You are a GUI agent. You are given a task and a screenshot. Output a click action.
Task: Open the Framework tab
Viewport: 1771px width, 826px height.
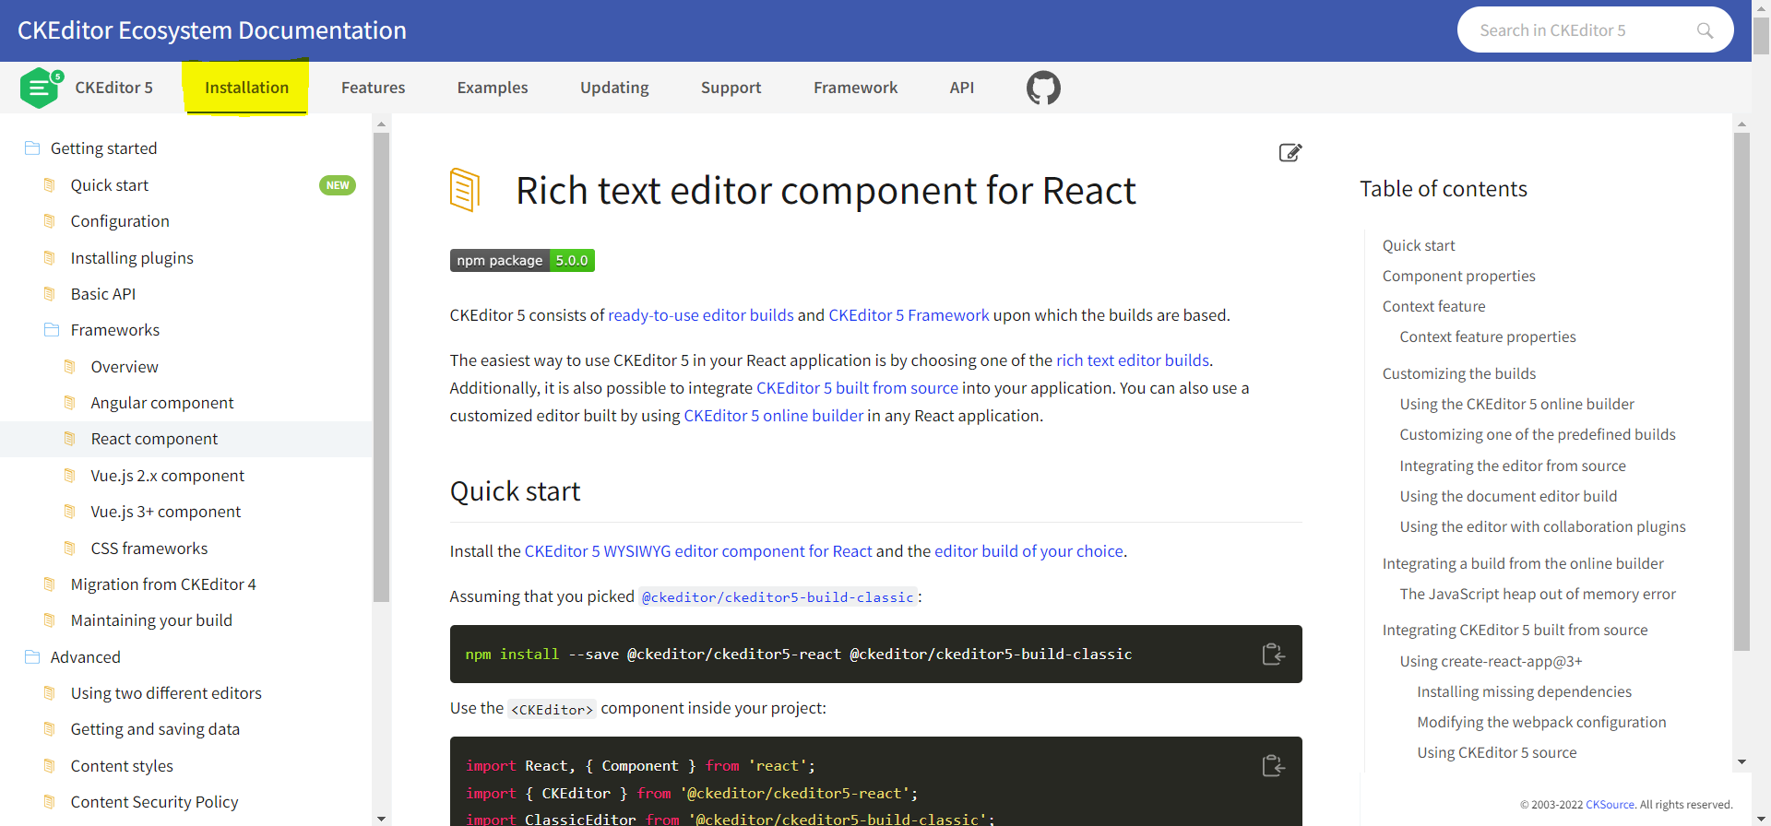[855, 88]
